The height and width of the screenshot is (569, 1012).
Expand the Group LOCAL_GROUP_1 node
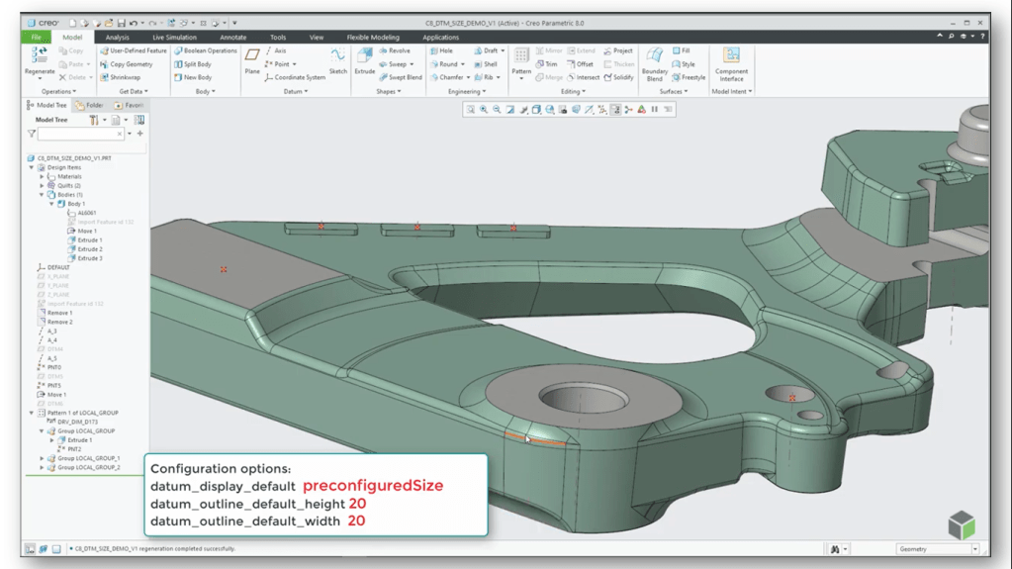point(42,458)
